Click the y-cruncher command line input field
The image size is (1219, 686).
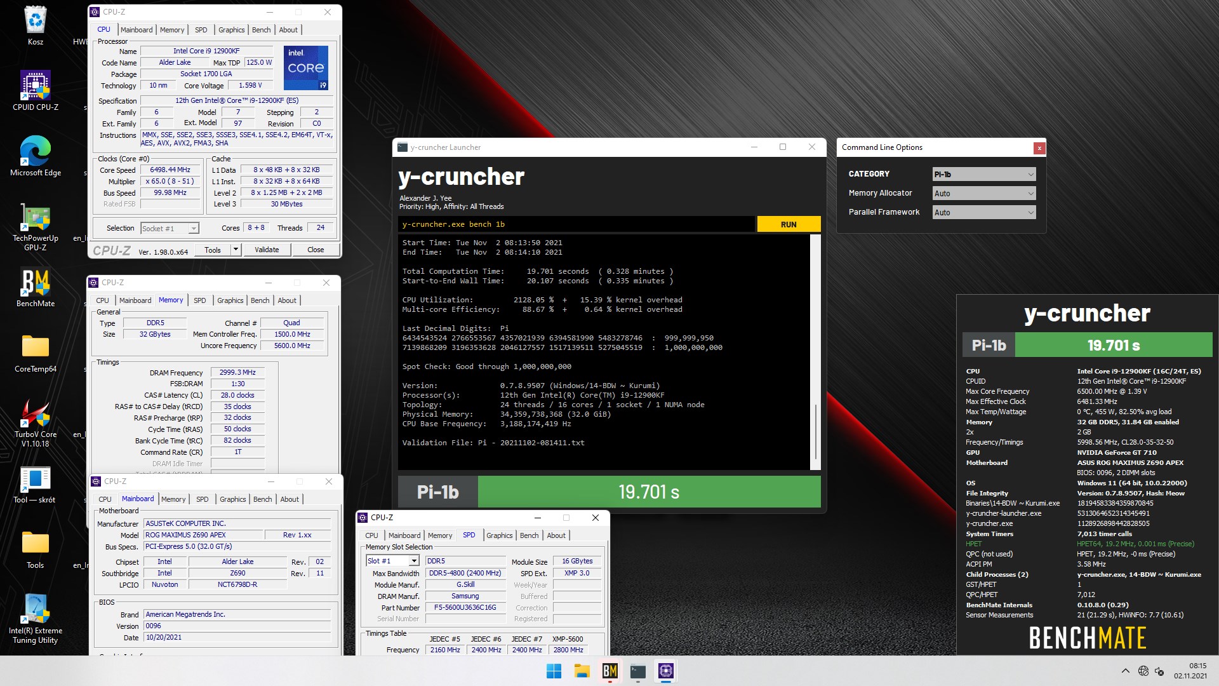click(576, 224)
